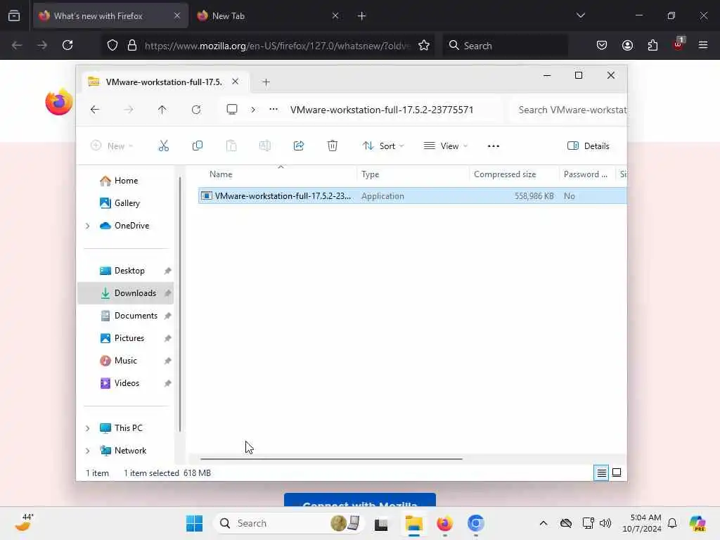
Task: Expand the OneDrive tree node
Action: coord(87,226)
